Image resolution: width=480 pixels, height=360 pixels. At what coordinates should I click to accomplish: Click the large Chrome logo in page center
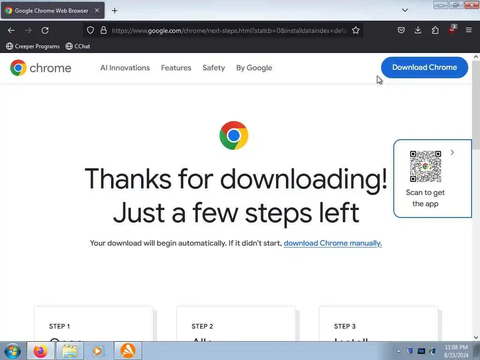pyautogui.click(x=234, y=135)
